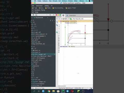The image size is (124, 93).
Task: Open the Edit menu in the top menu bar
Action: tap(35, 1)
